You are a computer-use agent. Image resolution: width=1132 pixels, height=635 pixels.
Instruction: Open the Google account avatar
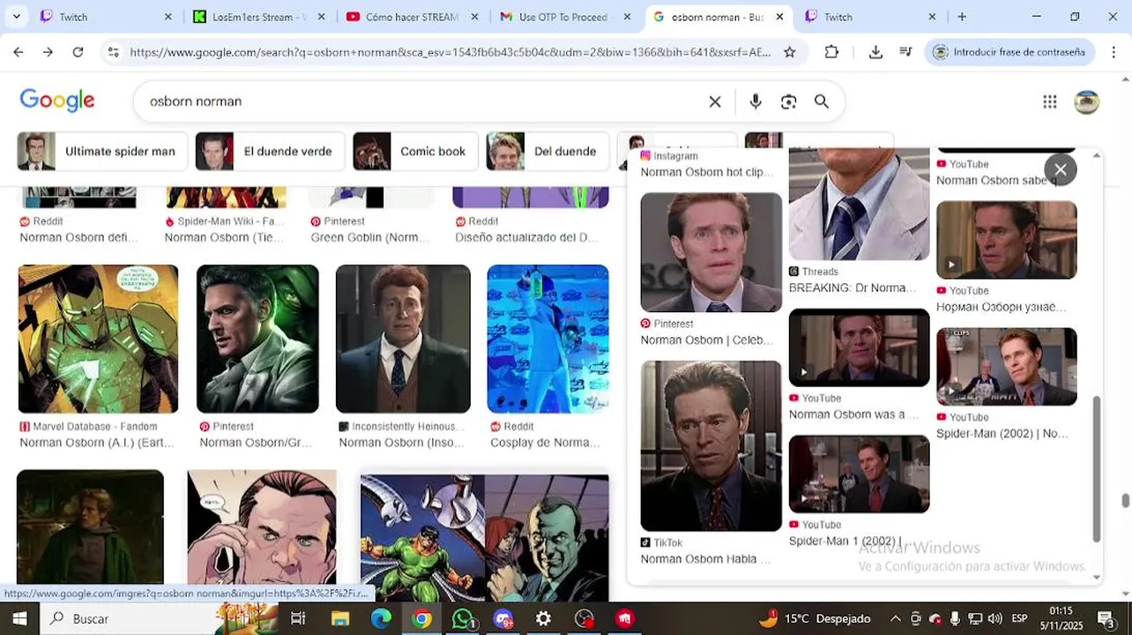pyautogui.click(x=1086, y=101)
